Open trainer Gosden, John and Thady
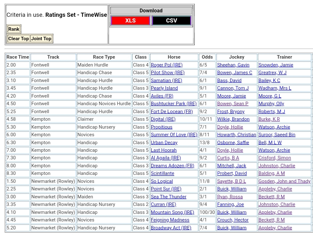Image resolution: width=313 pixels, height=237 pixels. click(284, 181)
